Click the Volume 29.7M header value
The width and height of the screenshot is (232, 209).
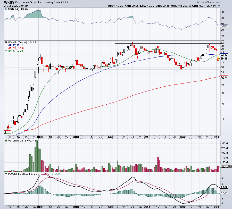181,6
